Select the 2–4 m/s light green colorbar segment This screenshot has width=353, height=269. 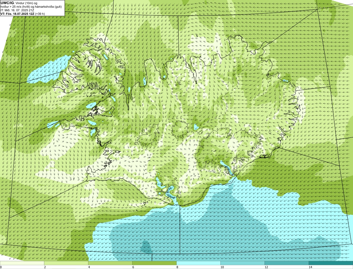[x=66, y=263]
